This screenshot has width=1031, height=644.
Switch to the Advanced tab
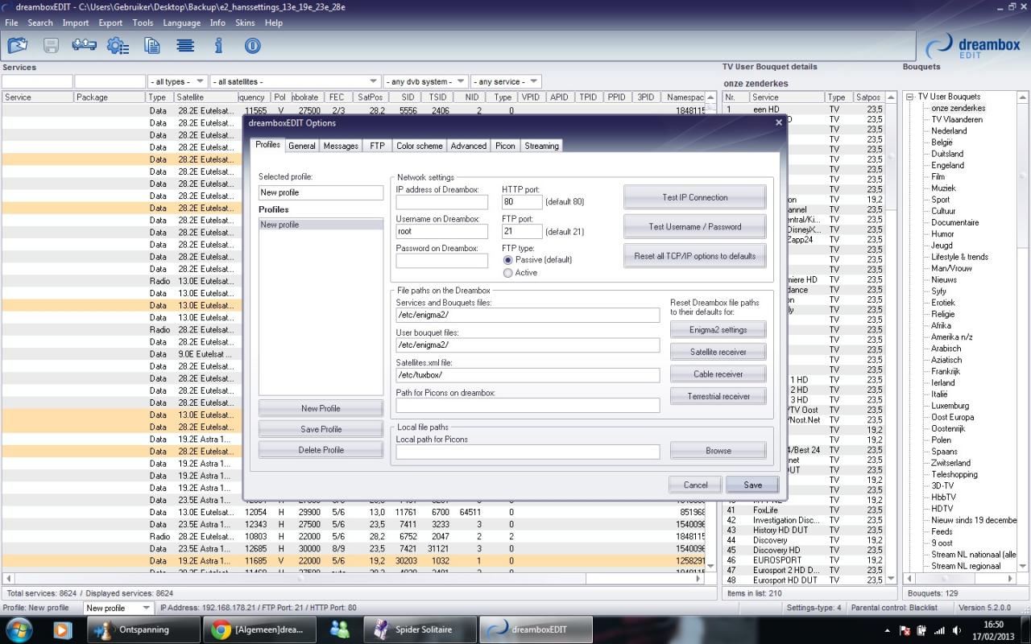click(468, 146)
